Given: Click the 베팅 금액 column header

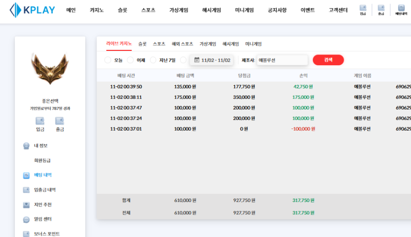Looking at the screenshot, I should point(185,76).
